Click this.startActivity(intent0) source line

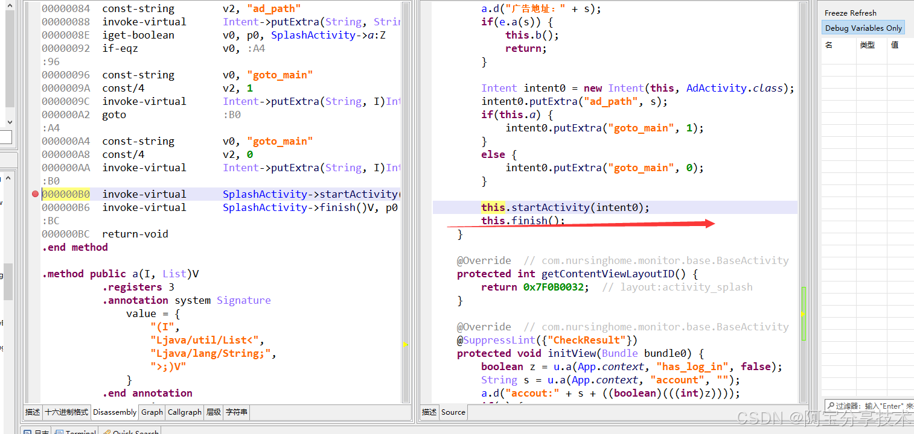pos(565,207)
